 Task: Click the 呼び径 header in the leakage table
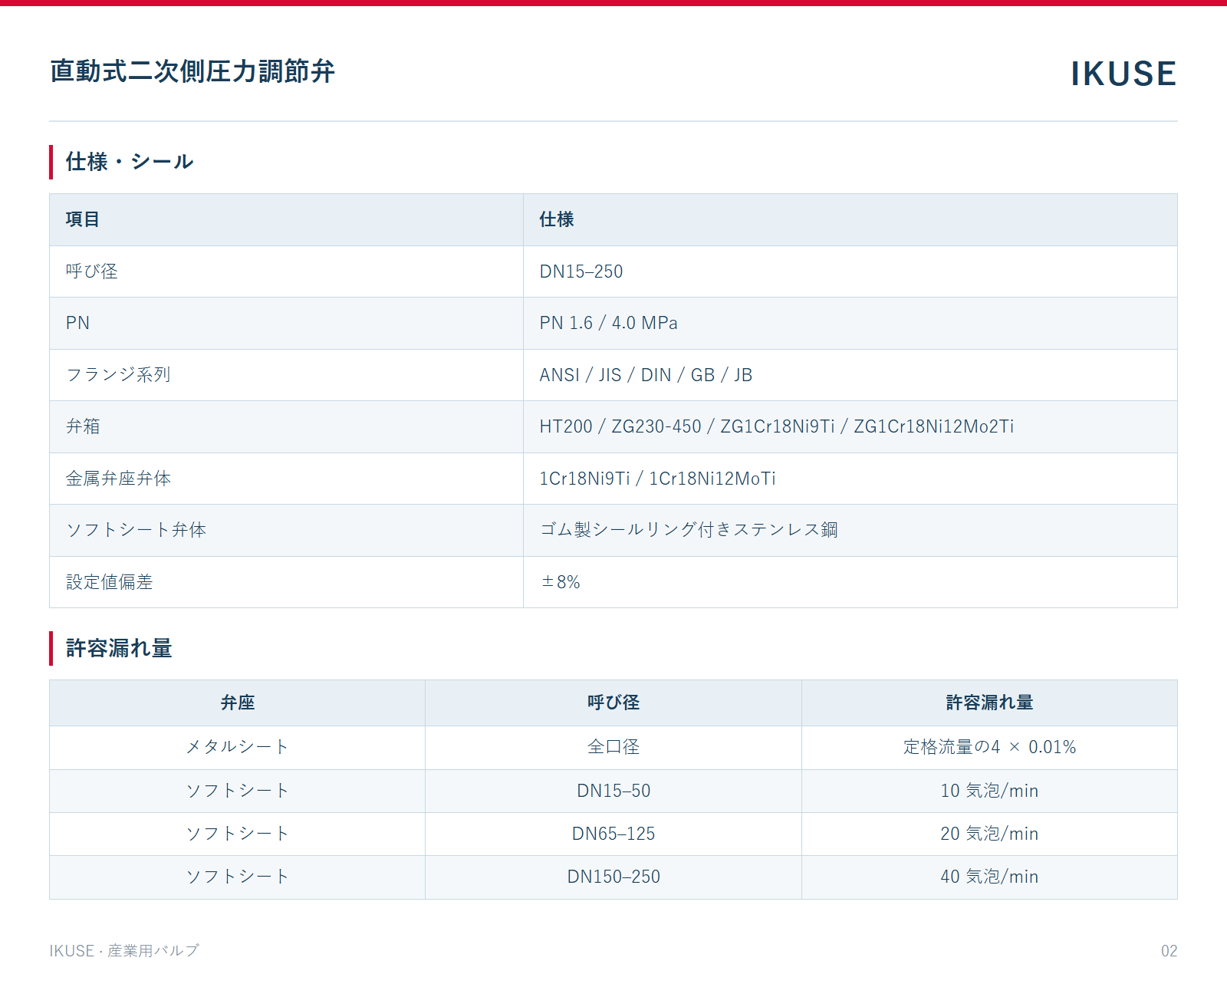(x=613, y=703)
